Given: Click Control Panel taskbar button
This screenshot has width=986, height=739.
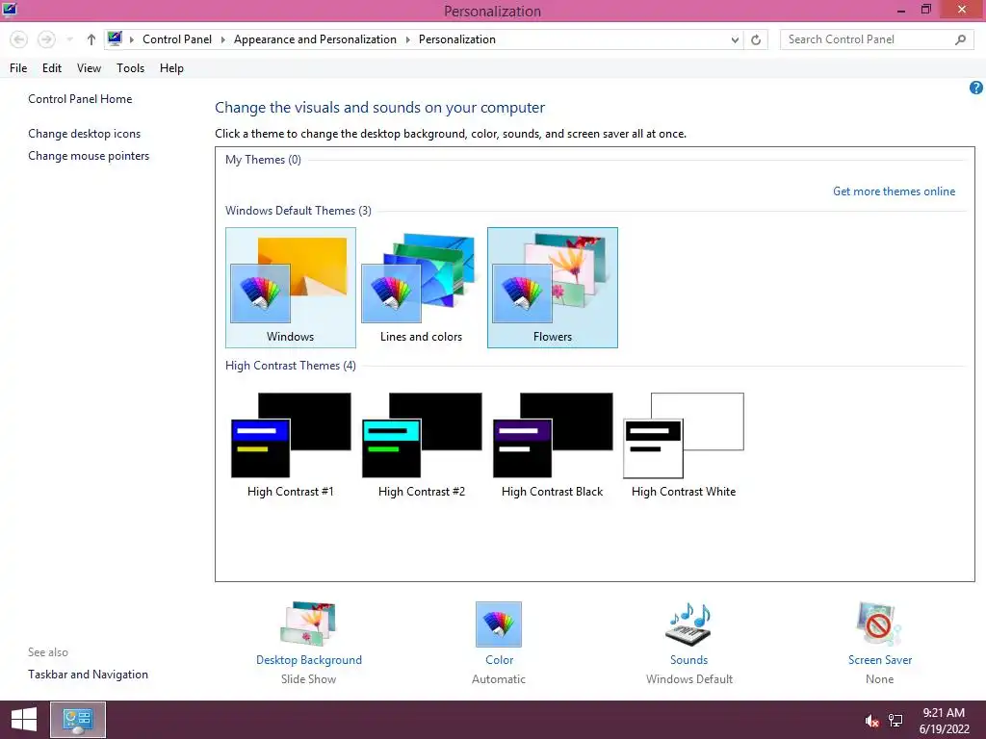Looking at the screenshot, I should pyautogui.click(x=78, y=720).
